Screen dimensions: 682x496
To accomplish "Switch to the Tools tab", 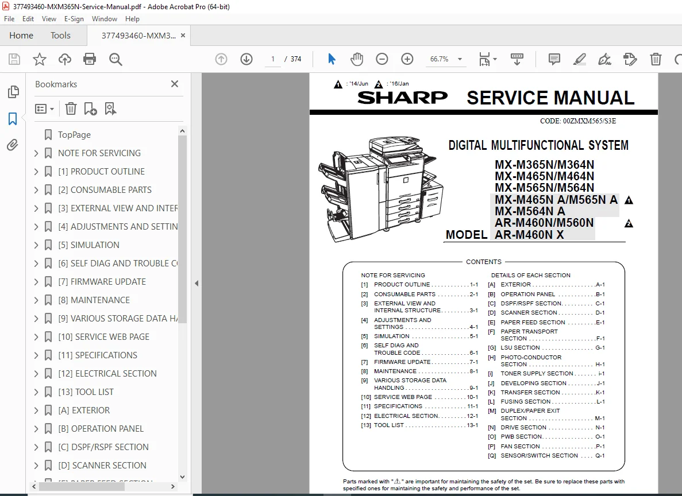I will pyautogui.click(x=60, y=35).
